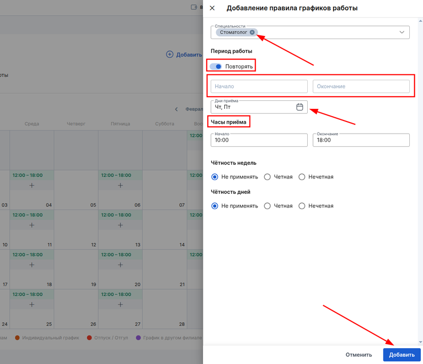Screen dimensions: 423x364
Task: Click the start time field showing 10:00
Action: tap(259, 140)
